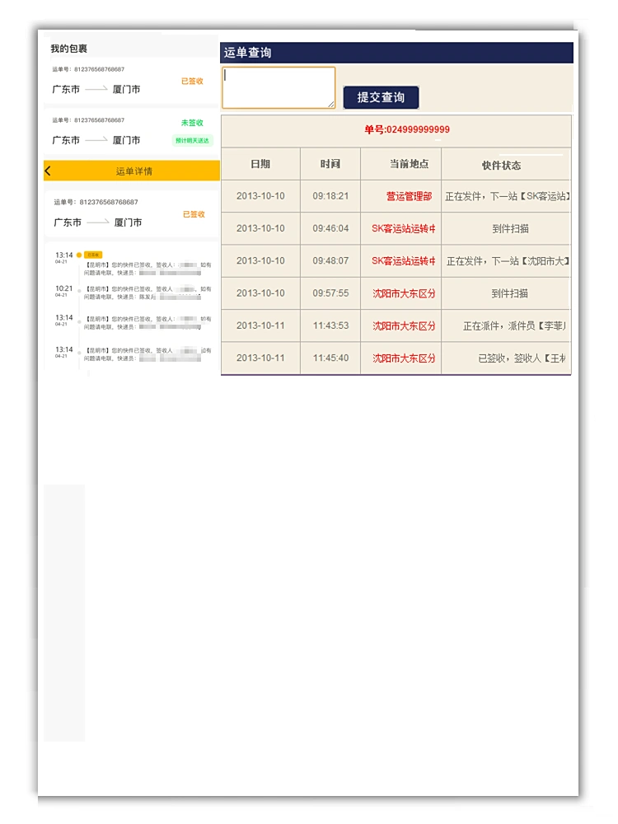Viewport: 618px width, 824px height.
Task: Click the yellow 已签收 tag in timeline
Action: coord(93,255)
